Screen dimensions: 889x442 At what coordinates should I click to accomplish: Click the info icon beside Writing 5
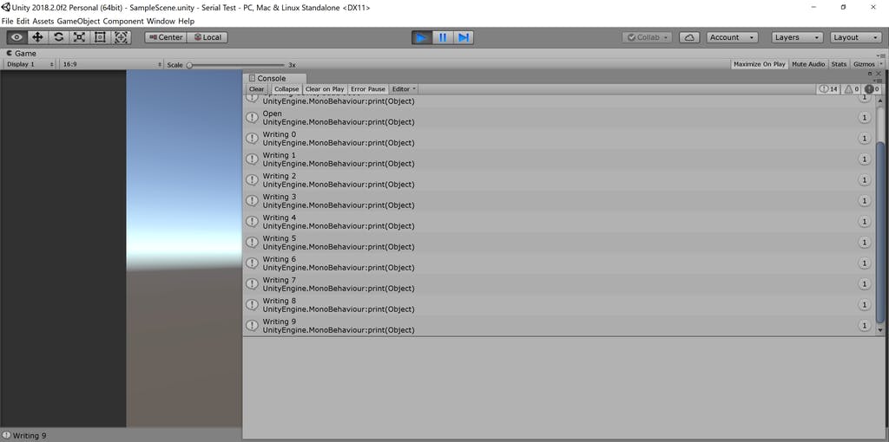[x=252, y=242]
